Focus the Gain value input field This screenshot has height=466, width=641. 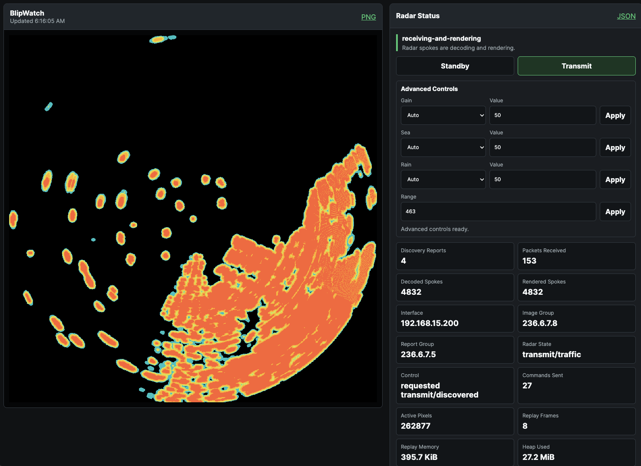(543, 115)
